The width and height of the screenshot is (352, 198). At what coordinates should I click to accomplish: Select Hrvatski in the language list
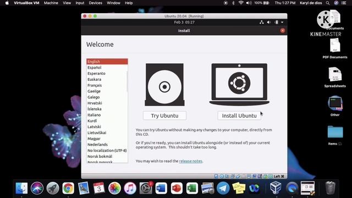107,103
